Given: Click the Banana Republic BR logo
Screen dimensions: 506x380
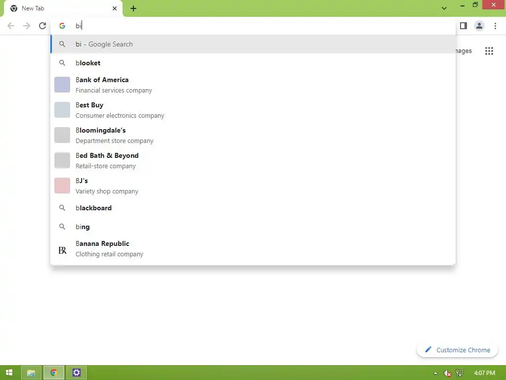Looking at the screenshot, I should [x=62, y=250].
